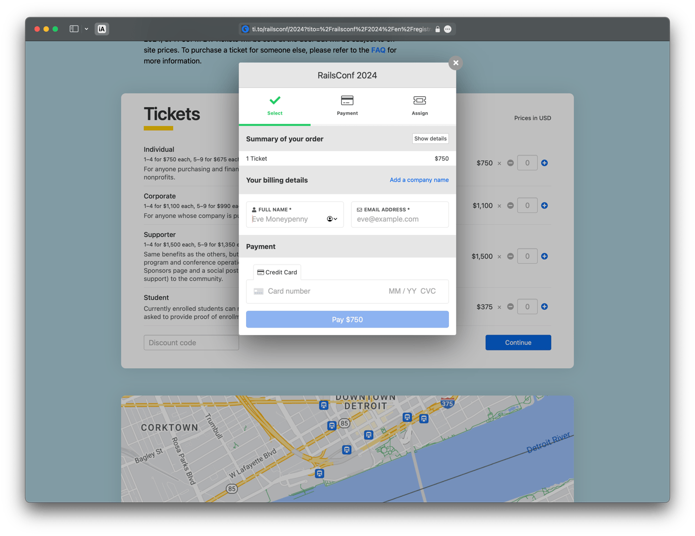Increase Corporate ticket quantity with plus icon
The width and height of the screenshot is (695, 536).
point(544,205)
